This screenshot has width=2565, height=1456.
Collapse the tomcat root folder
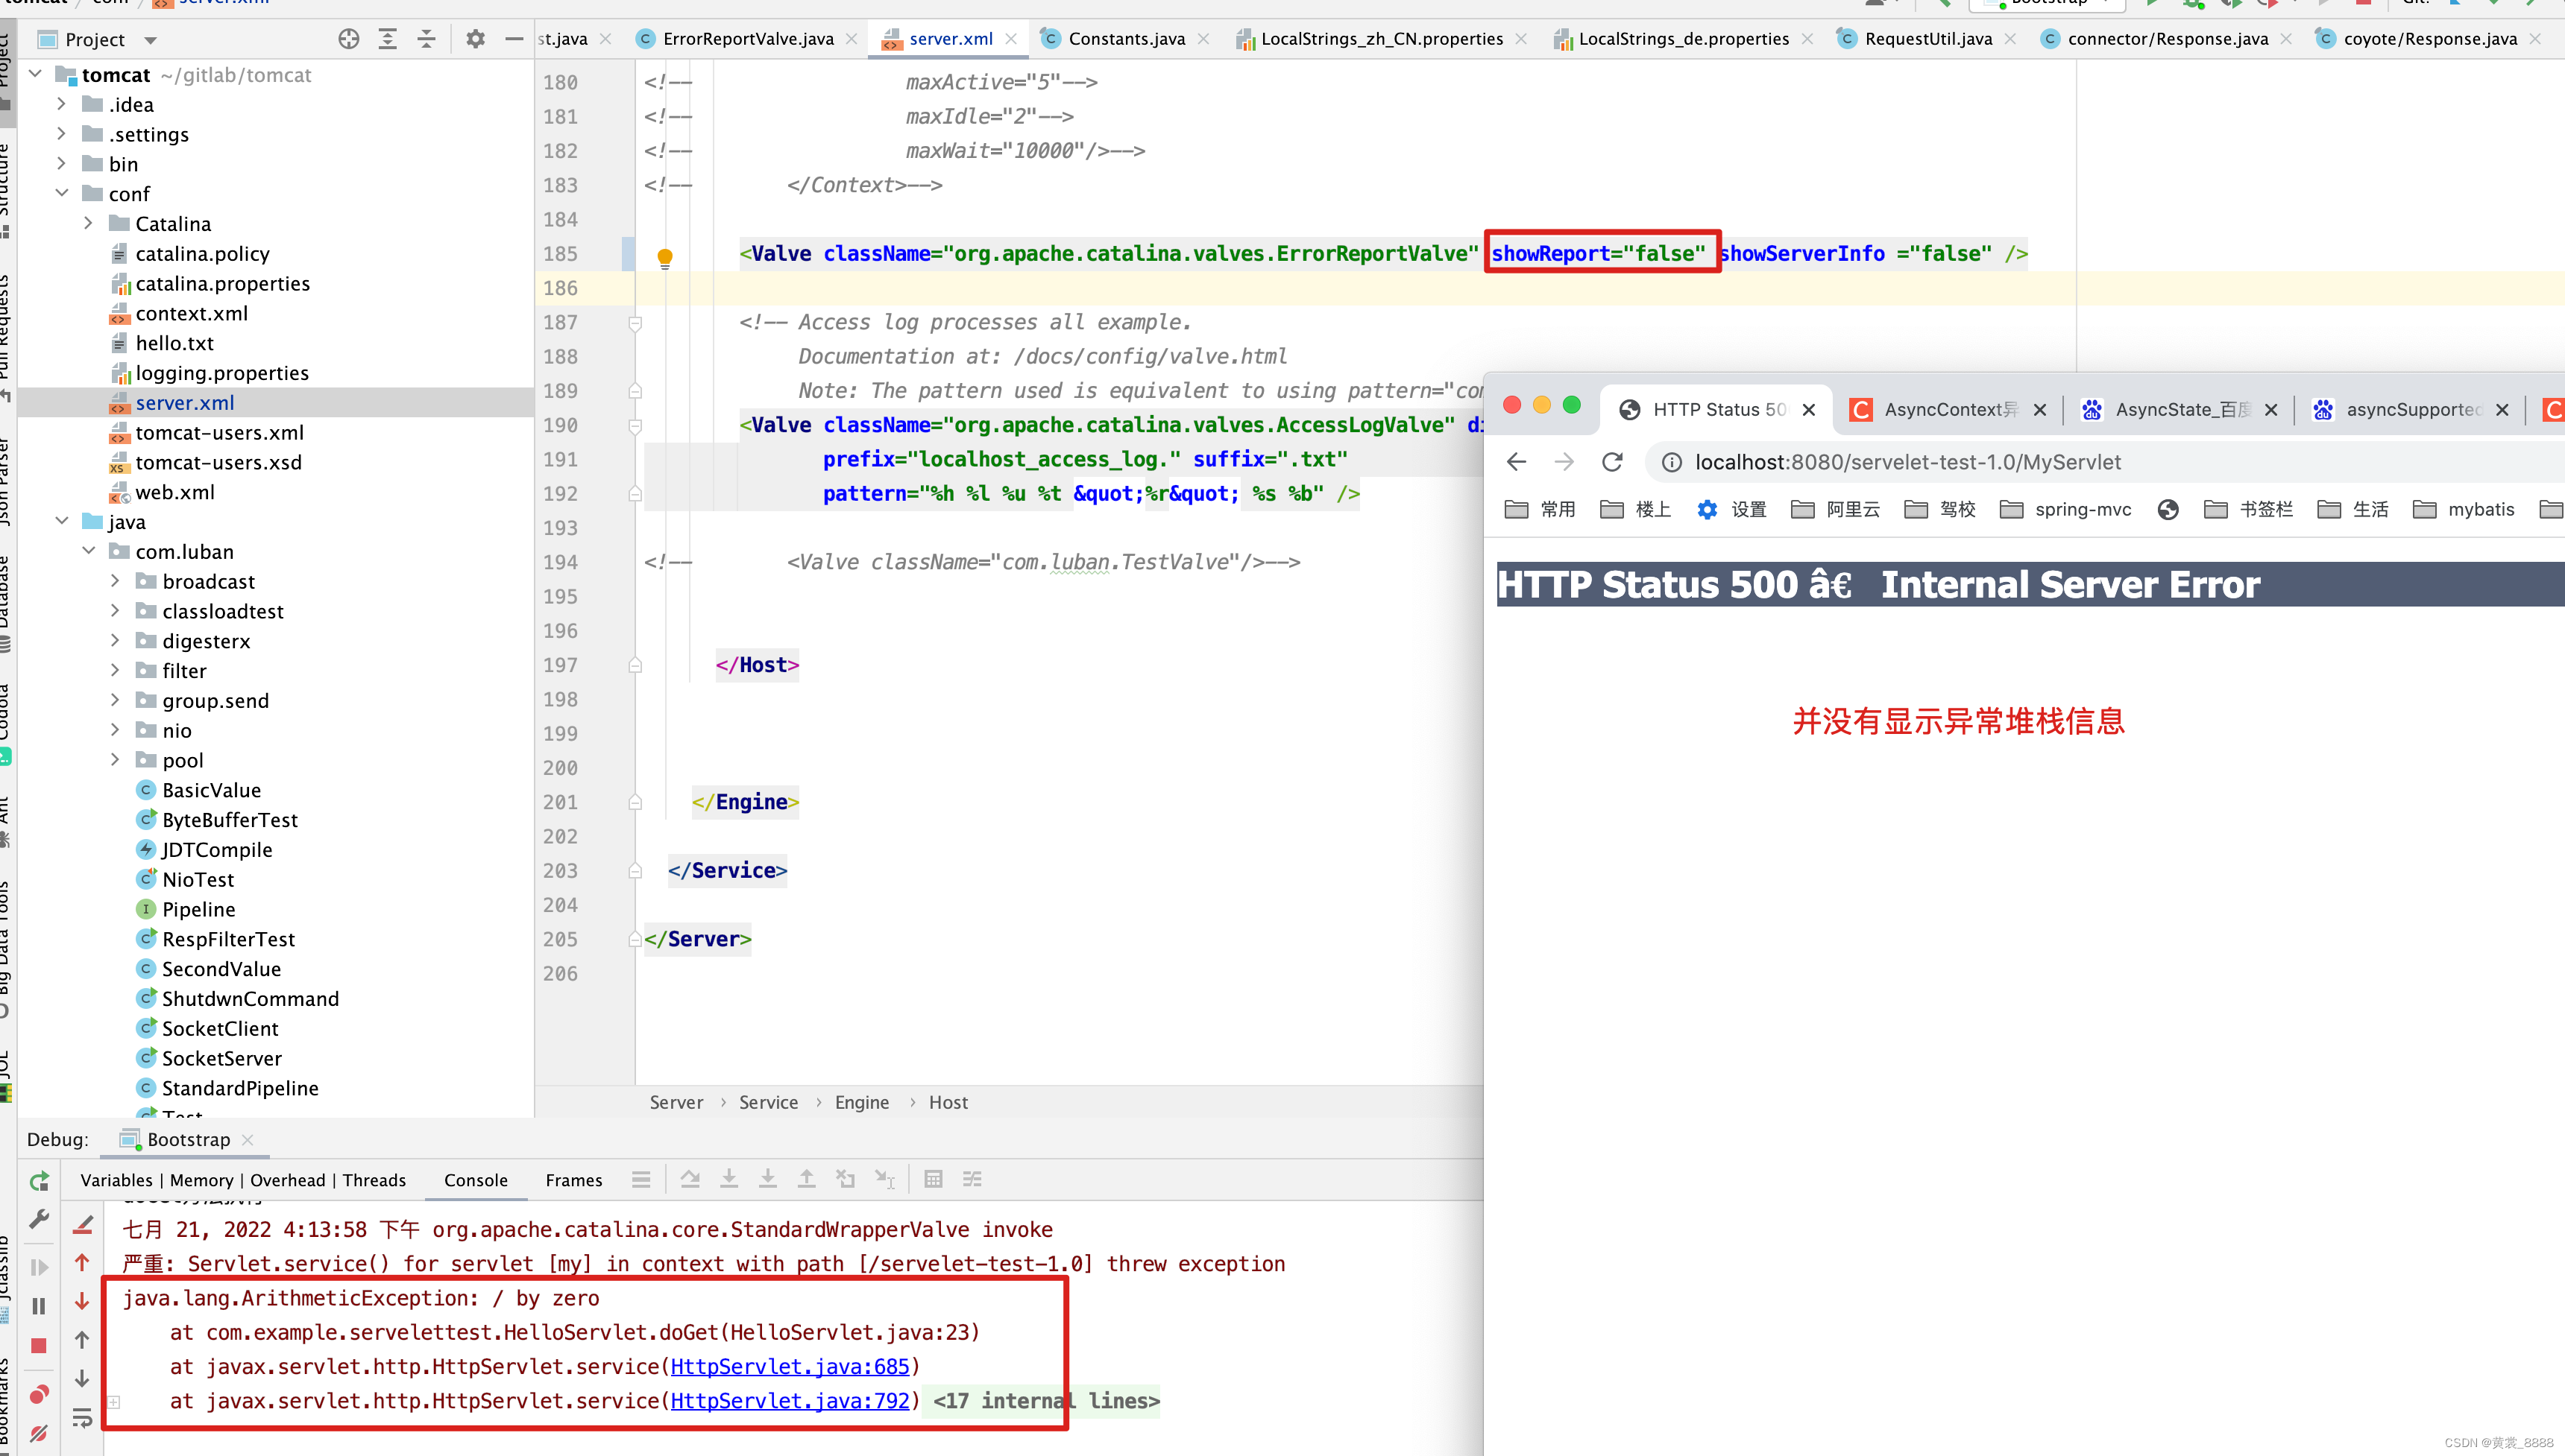pyautogui.click(x=36, y=74)
